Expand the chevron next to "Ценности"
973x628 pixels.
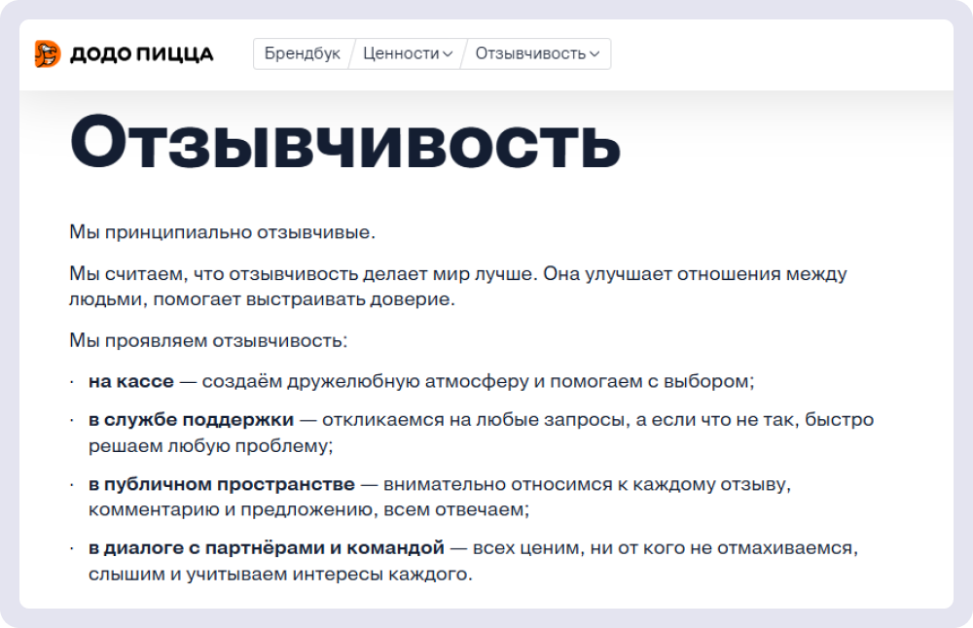(x=448, y=54)
